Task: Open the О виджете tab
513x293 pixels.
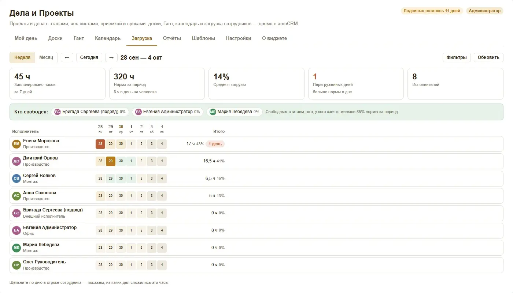Action: pos(274,38)
